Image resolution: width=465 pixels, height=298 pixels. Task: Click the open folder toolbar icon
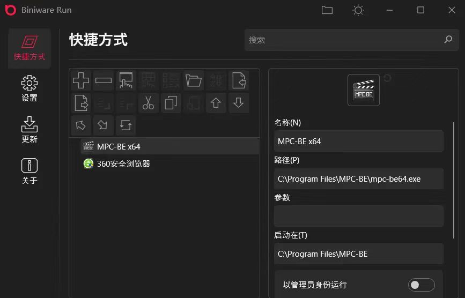194,80
